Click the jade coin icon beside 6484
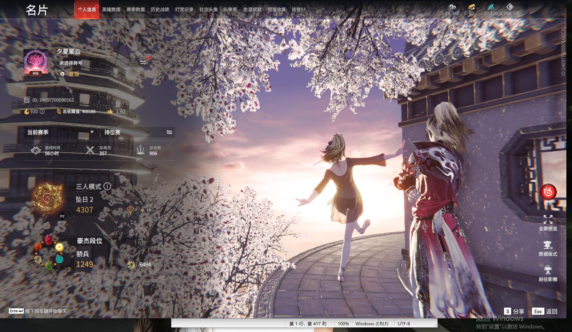The image size is (572, 332). (131, 264)
